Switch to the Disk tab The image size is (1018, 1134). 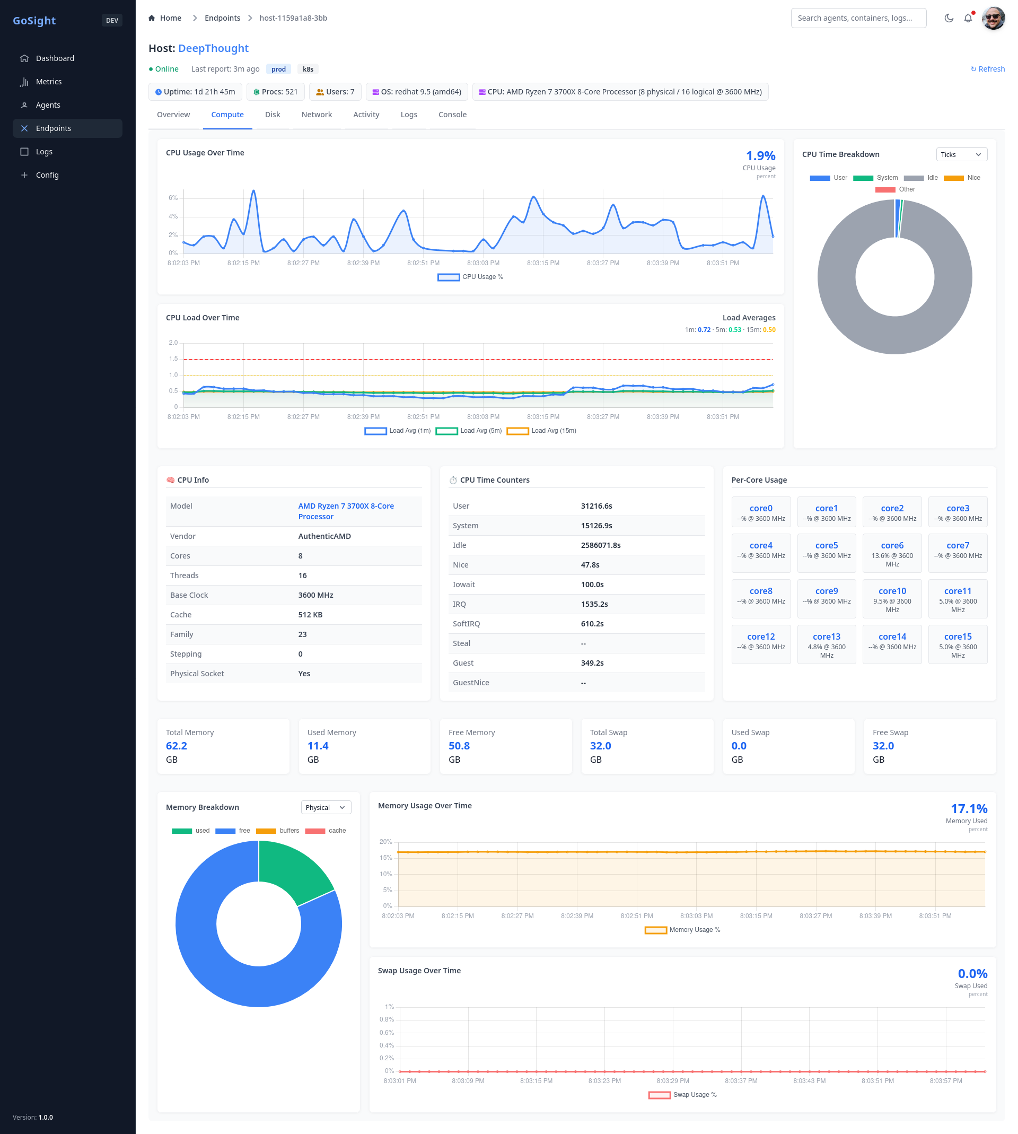273,115
